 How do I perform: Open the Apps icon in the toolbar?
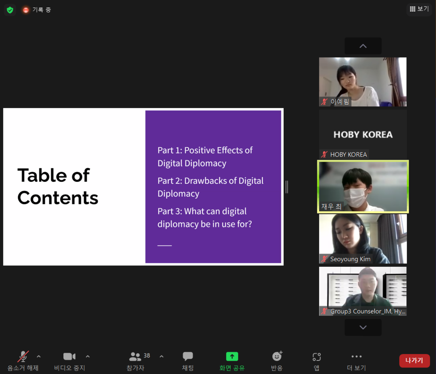point(317,357)
